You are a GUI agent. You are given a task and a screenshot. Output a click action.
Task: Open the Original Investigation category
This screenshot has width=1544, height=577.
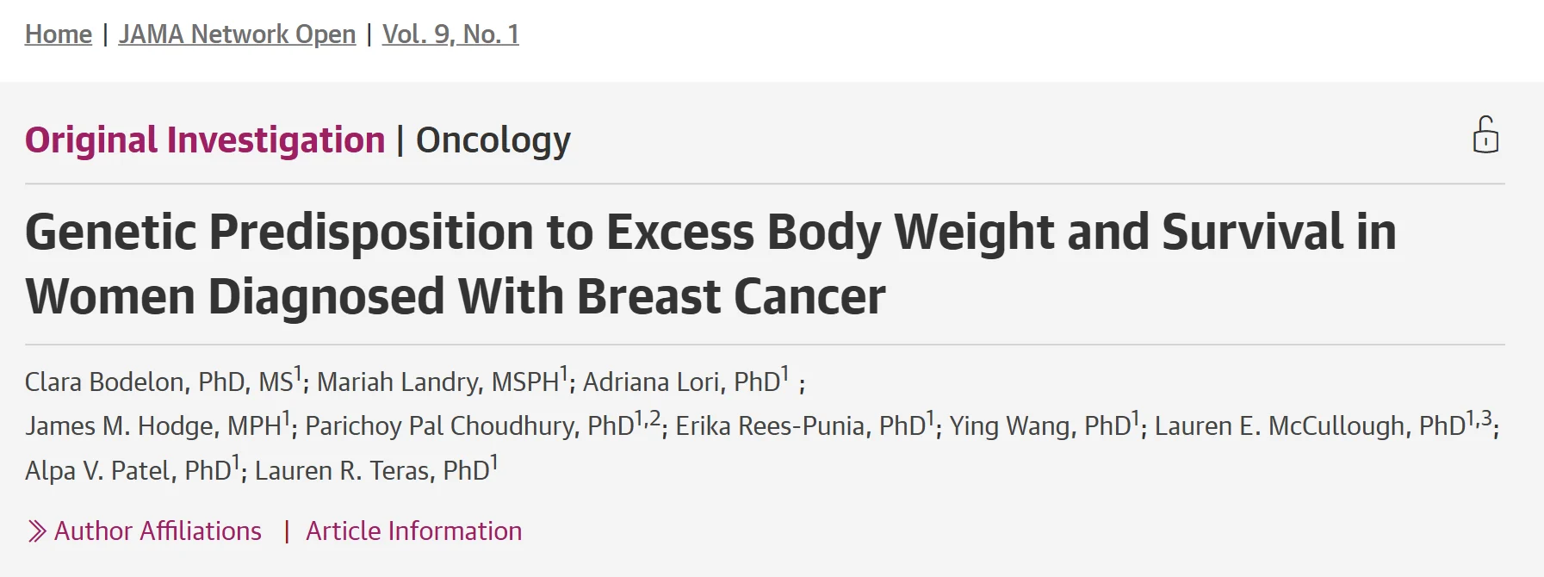[205, 139]
